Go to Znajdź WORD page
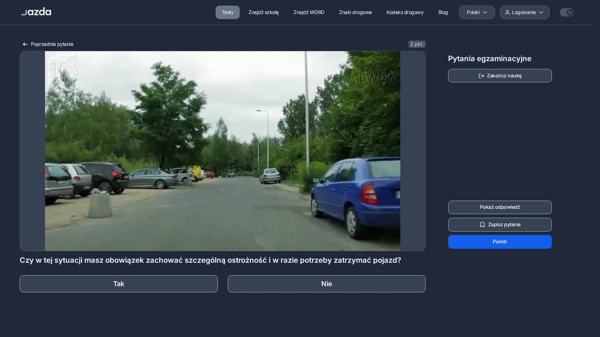600x337 pixels. point(309,12)
